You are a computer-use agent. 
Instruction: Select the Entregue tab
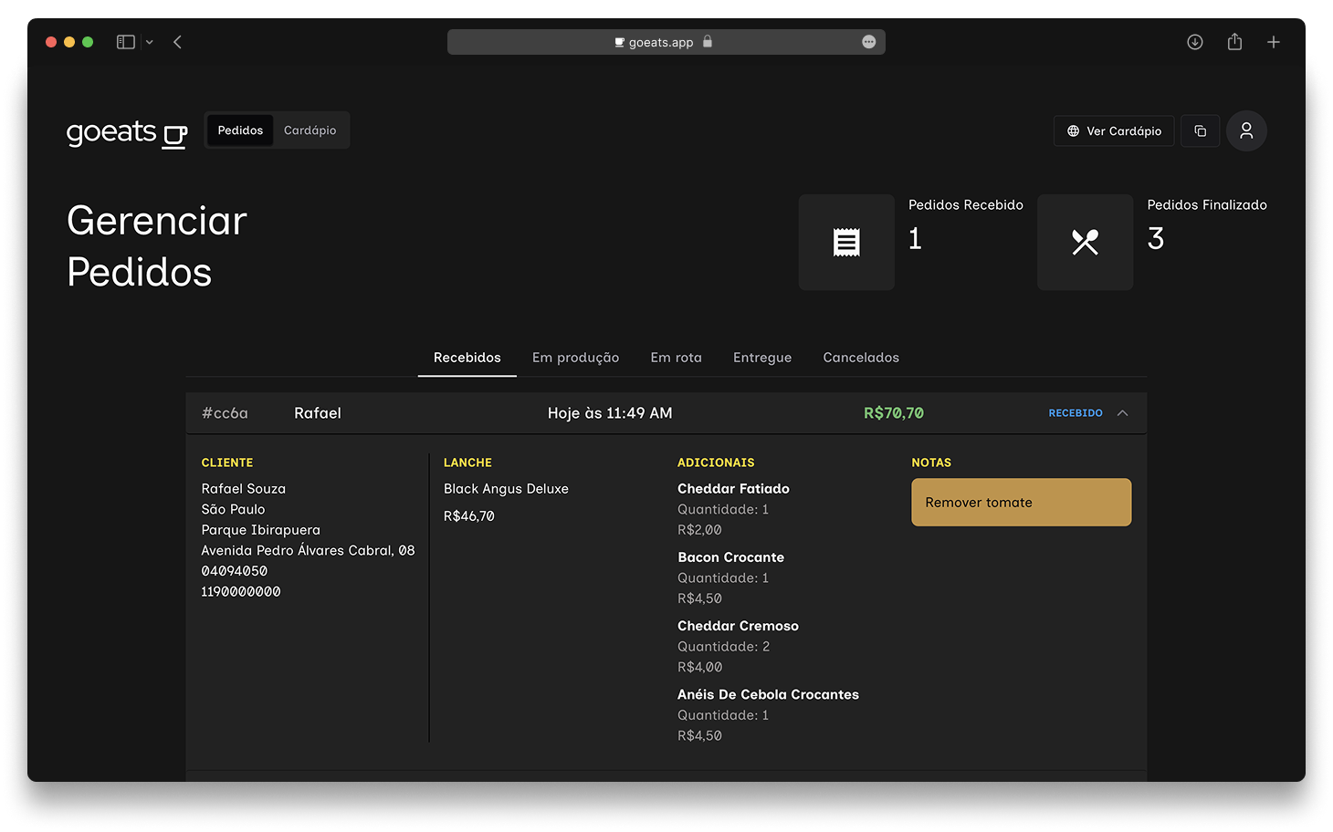point(762,358)
